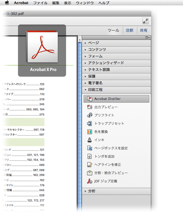This screenshot has width=183, height=212.
Task: Open the ヘルプ menu
Action: point(104,3)
